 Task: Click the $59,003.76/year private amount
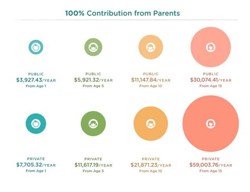pyautogui.click(x=210, y=165)
